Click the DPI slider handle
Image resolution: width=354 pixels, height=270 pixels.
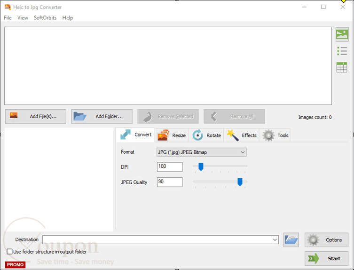pyautogui.click(x=201, y=167)
